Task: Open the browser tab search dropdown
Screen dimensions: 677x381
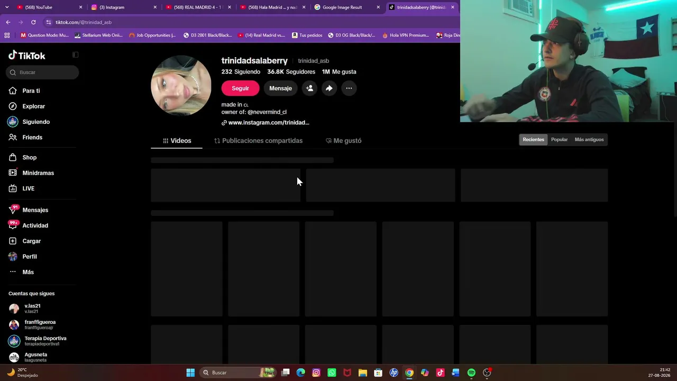Action: 7,7
